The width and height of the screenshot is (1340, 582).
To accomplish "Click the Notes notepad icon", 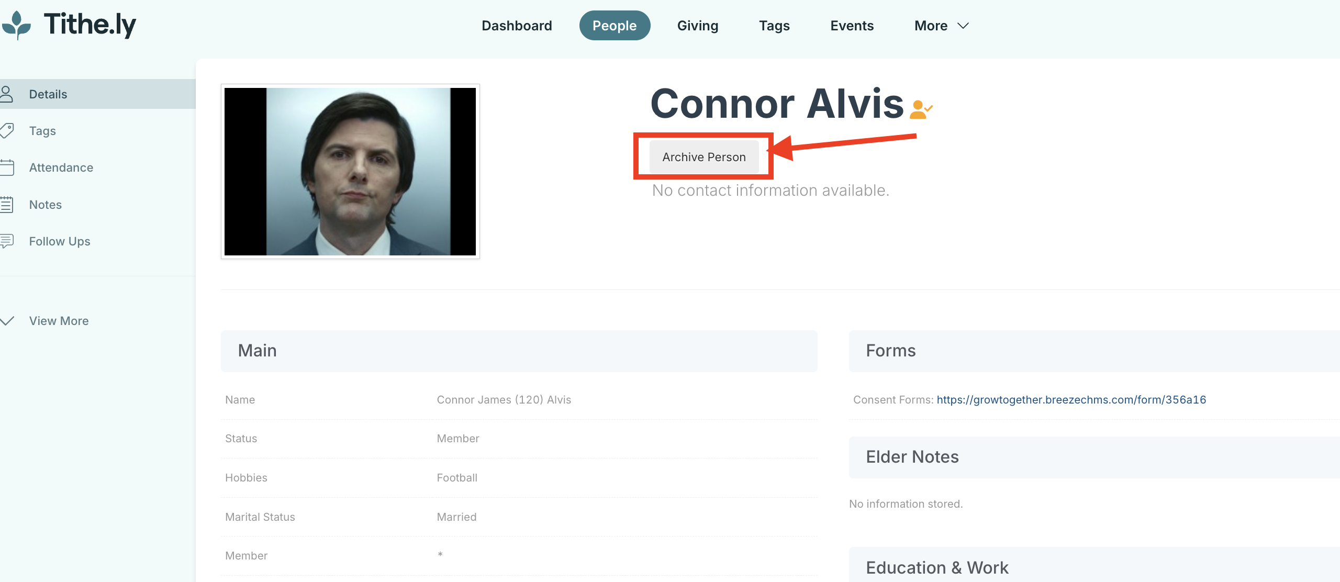I will [7, 205].
